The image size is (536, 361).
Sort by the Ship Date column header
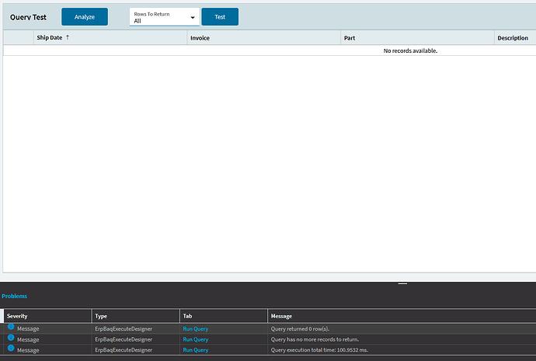pyautogui.click(x=50, y=37)
